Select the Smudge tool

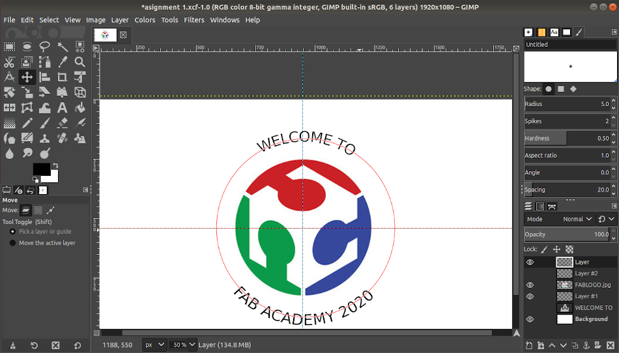click(27, 153)
